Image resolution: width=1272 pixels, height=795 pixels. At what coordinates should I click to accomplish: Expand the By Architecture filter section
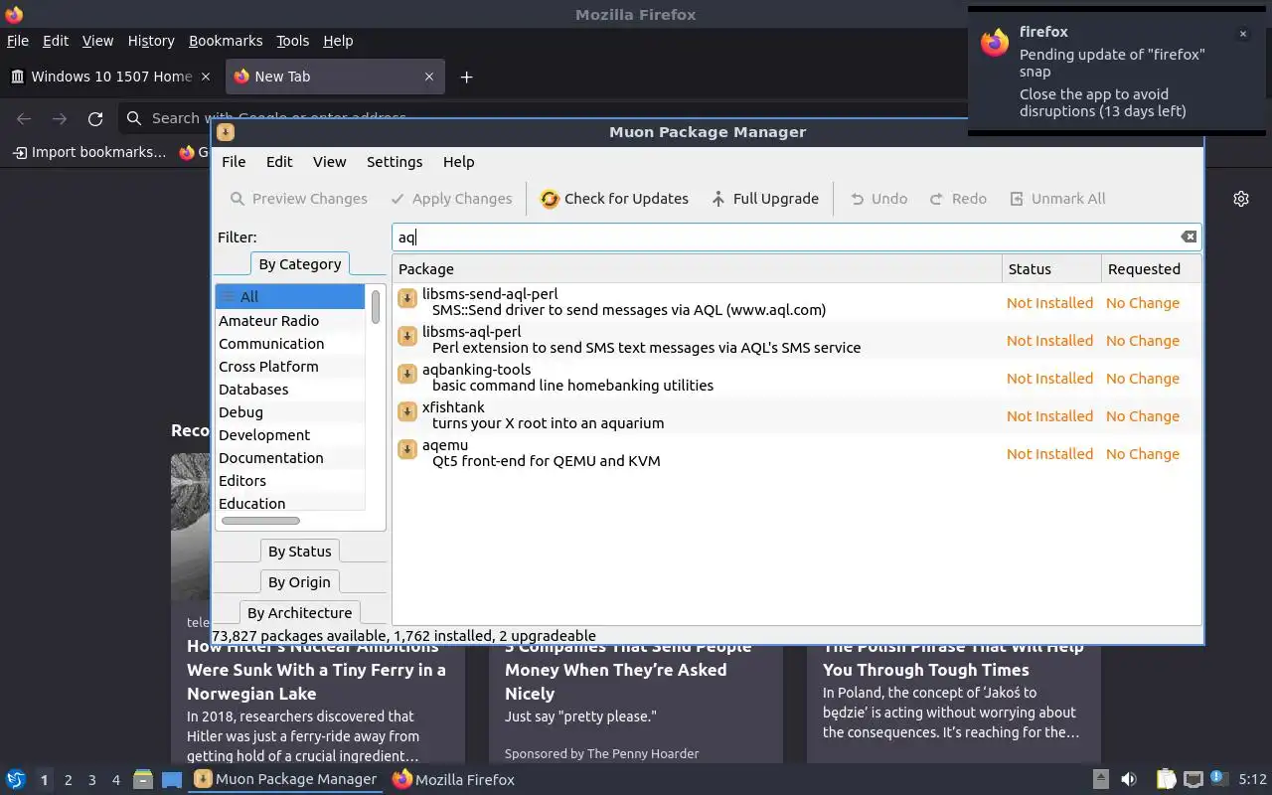point(299,613)
